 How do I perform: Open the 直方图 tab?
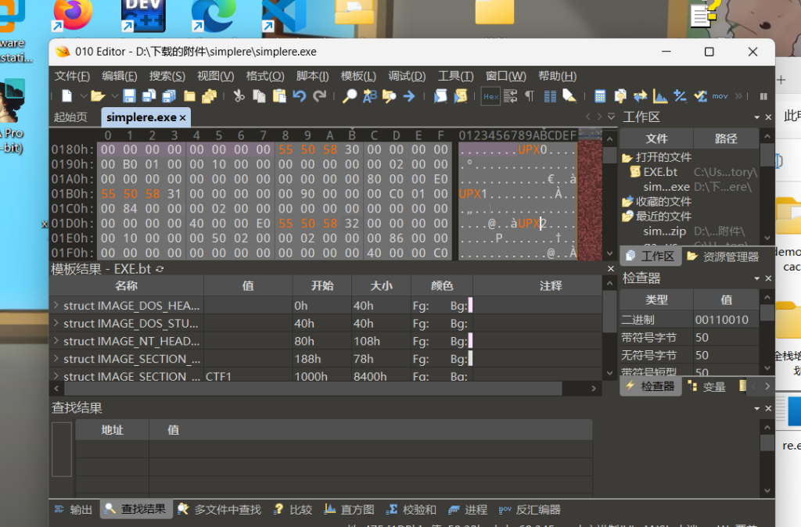350,510
